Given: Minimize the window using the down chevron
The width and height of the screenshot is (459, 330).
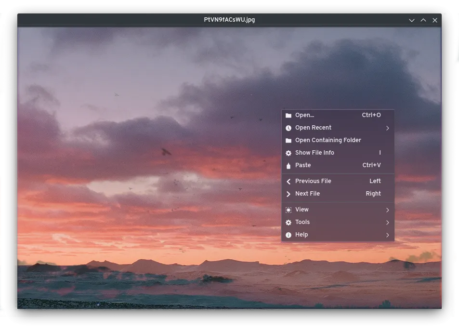Looking at the screenshot, I should pyautogui.click(x=412, y=20).
